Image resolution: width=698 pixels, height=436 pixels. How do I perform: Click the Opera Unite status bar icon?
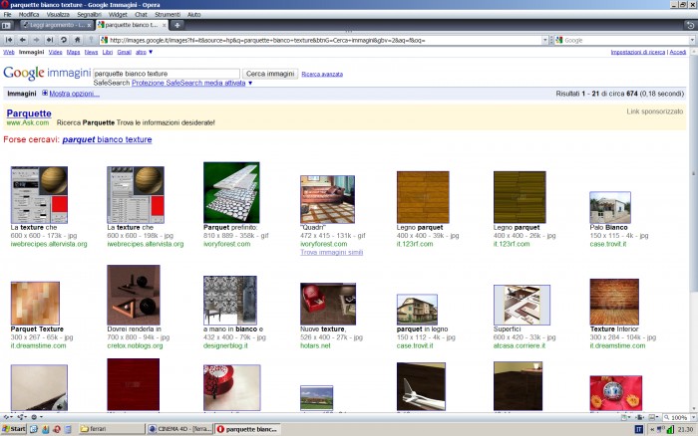click(22, 417)
